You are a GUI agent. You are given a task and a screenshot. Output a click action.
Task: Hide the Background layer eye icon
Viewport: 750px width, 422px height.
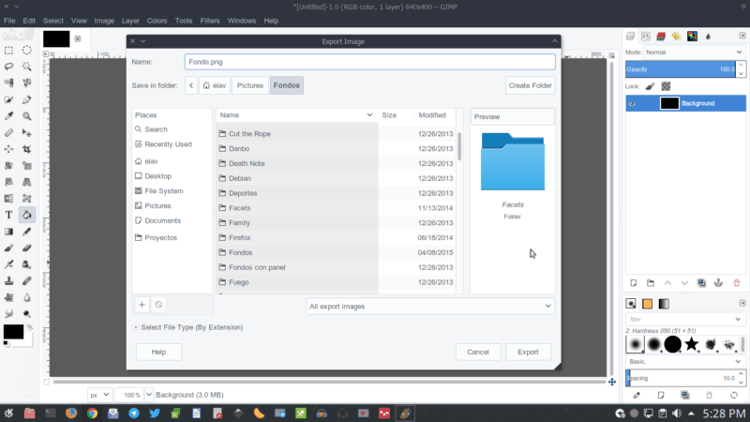tap(634, 103)
